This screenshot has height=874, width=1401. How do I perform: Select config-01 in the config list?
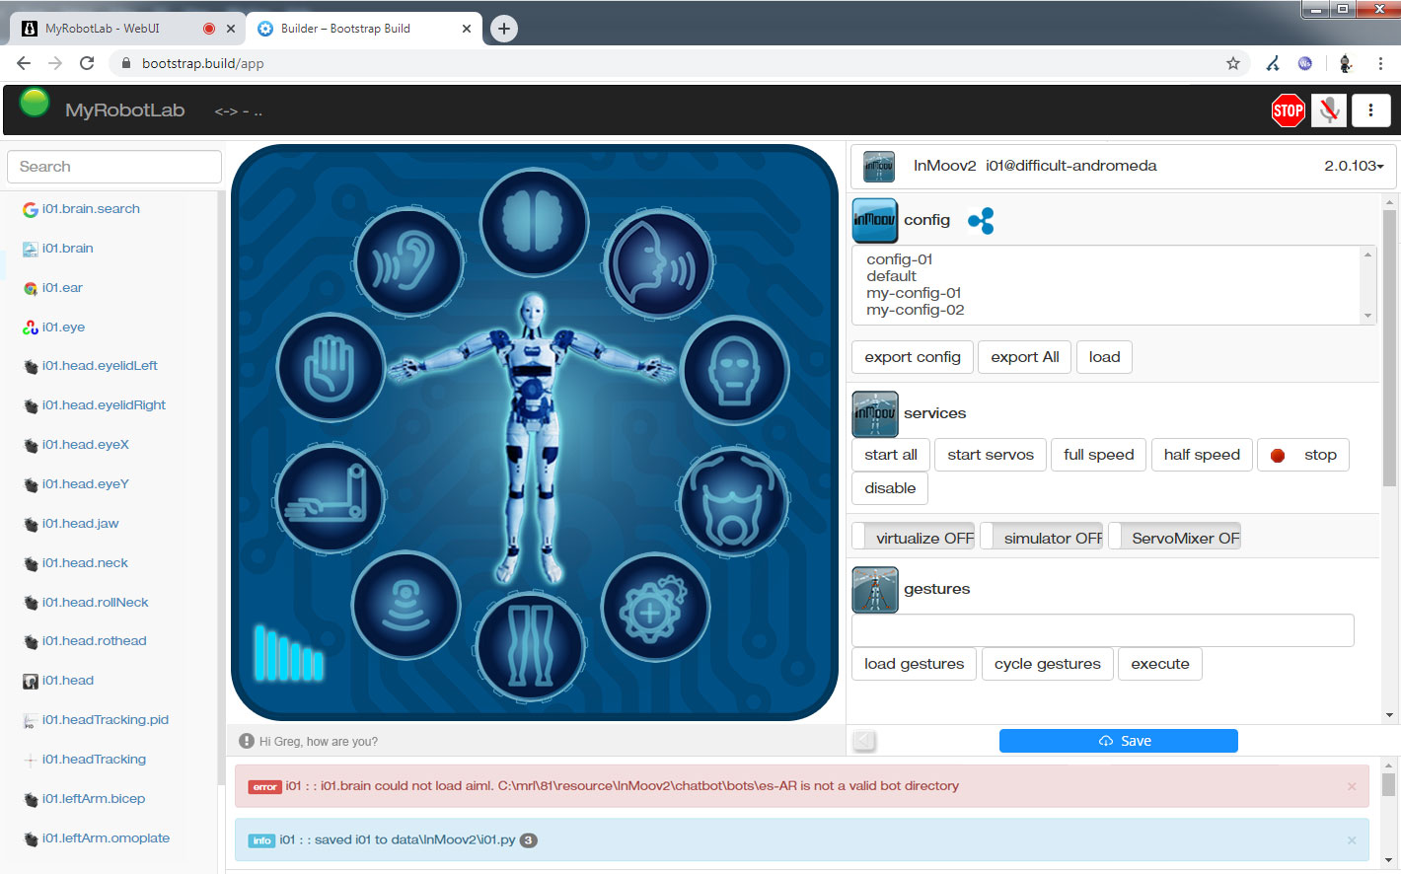click(x=900, y=259)
